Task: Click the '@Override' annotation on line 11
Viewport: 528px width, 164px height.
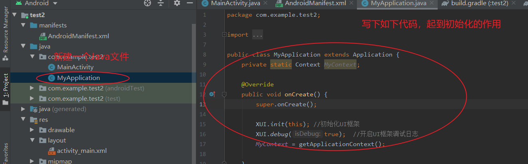Action: (257, 84)
